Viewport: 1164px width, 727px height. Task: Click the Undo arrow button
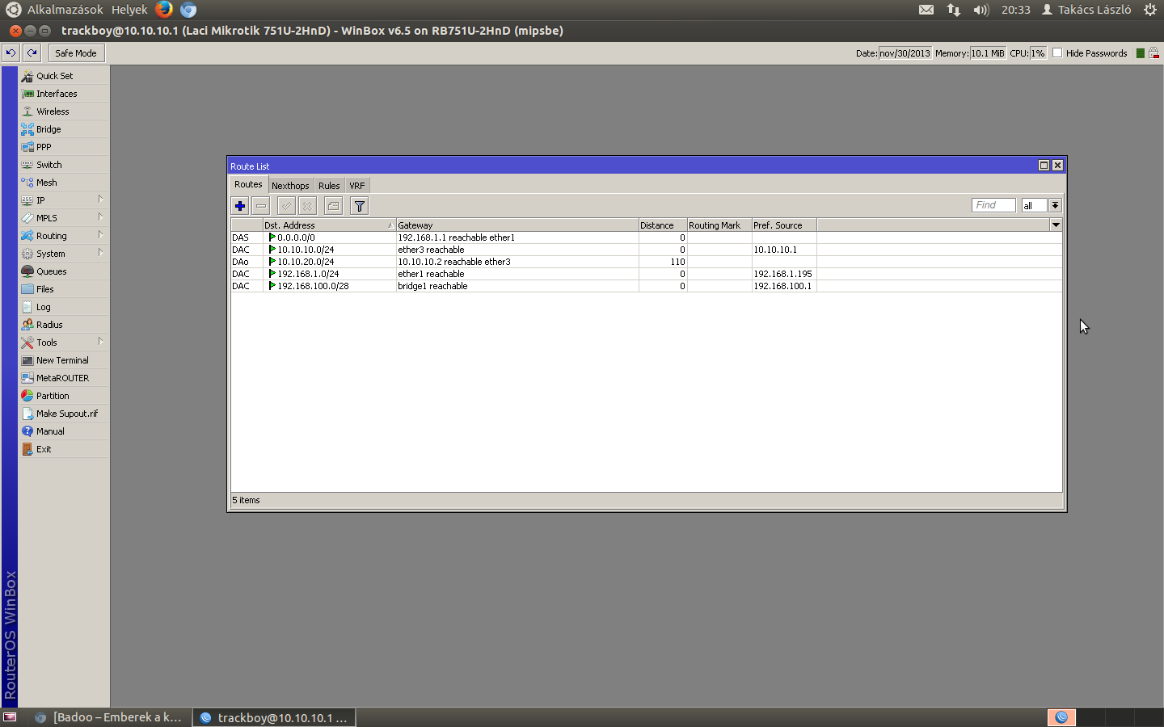tap(11, 53)
